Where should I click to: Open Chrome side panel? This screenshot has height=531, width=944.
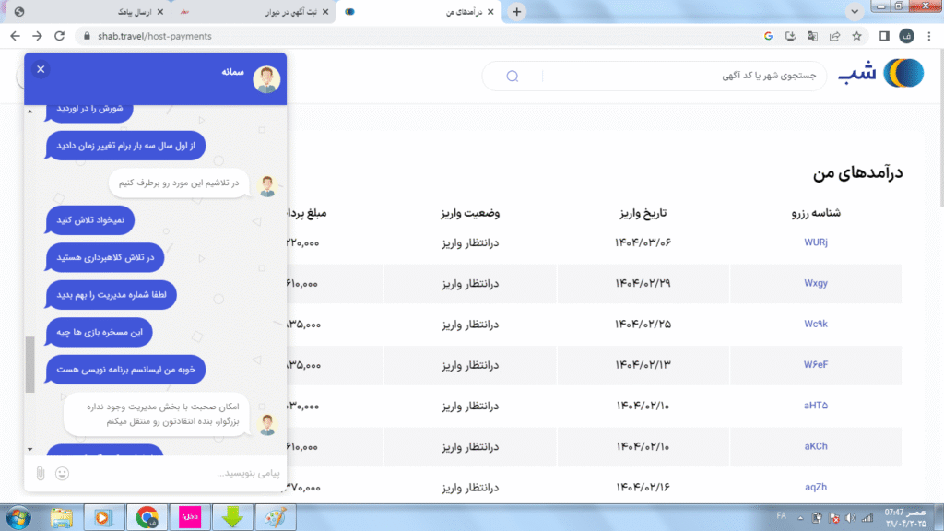pyautogui.click(x=883, y=36)
